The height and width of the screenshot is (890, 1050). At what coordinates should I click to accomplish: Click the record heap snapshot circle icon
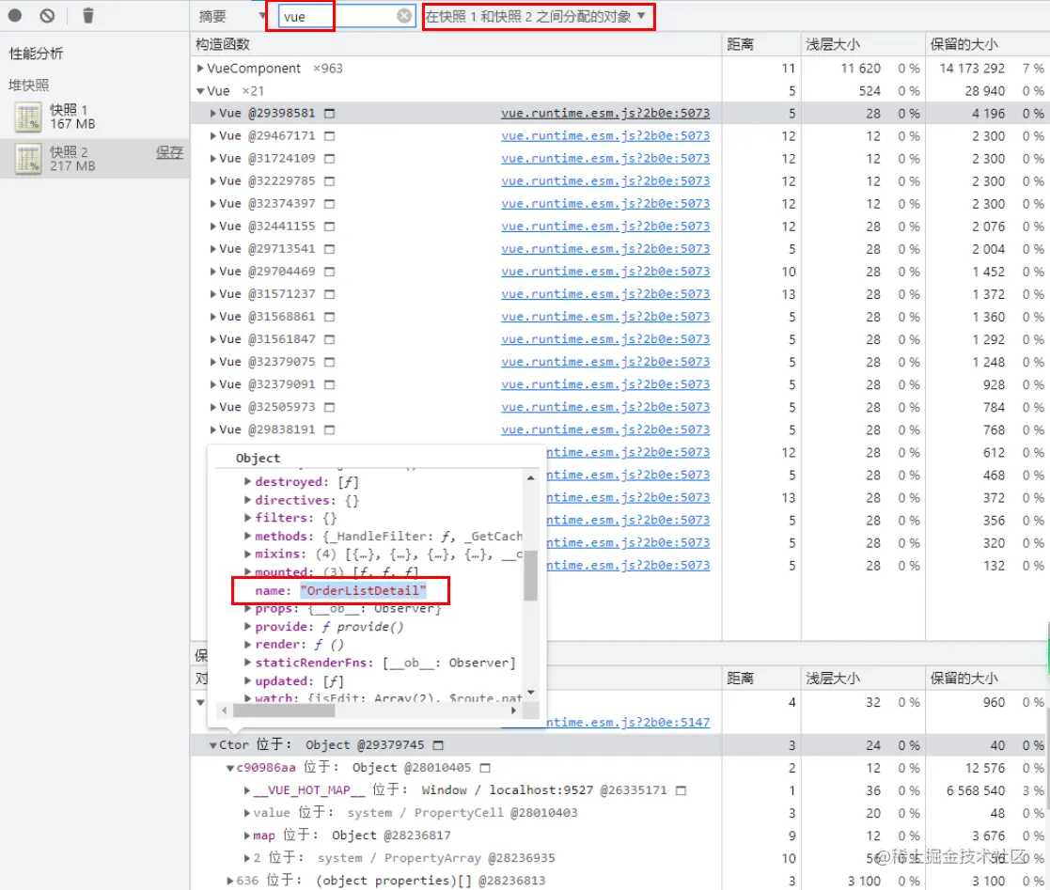tap(15, 15)
